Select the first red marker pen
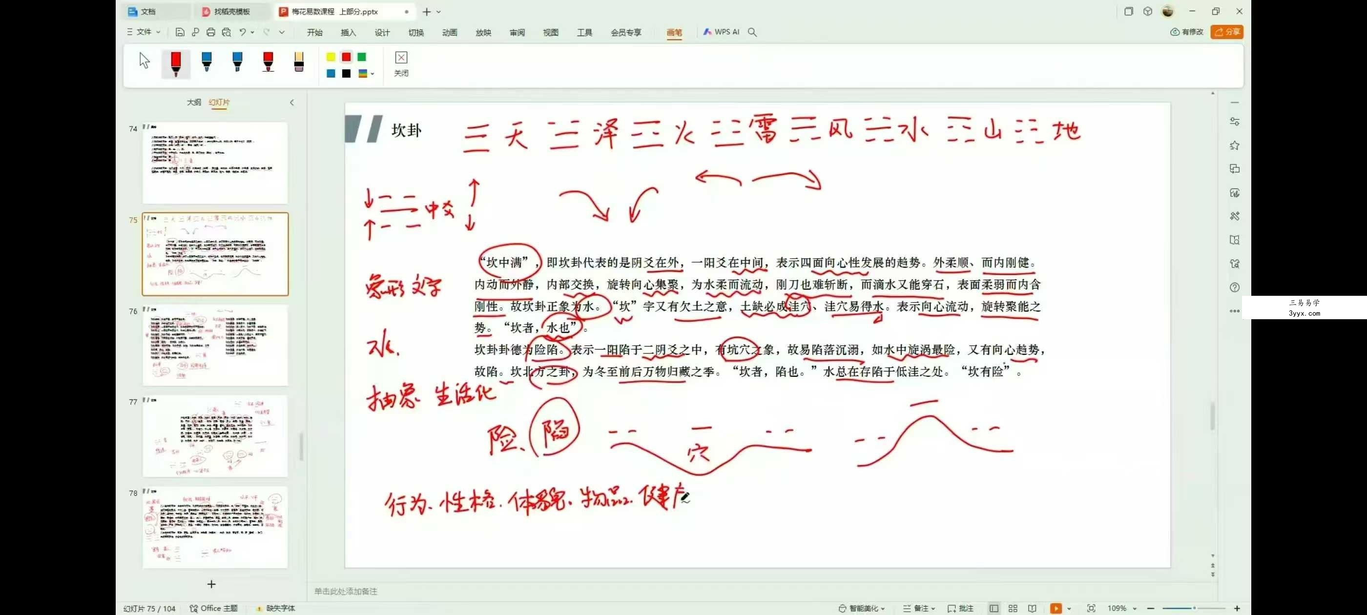The width and height of the screenshot is (1367, 615). pyautogui.click(x=176, y=63)
